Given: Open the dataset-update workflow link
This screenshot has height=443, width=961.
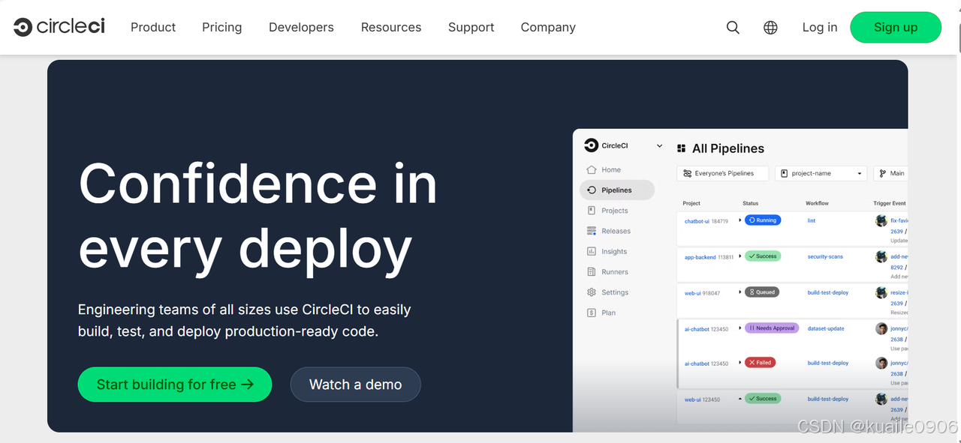Looking at the screenshot, I should tap(826, 328).
